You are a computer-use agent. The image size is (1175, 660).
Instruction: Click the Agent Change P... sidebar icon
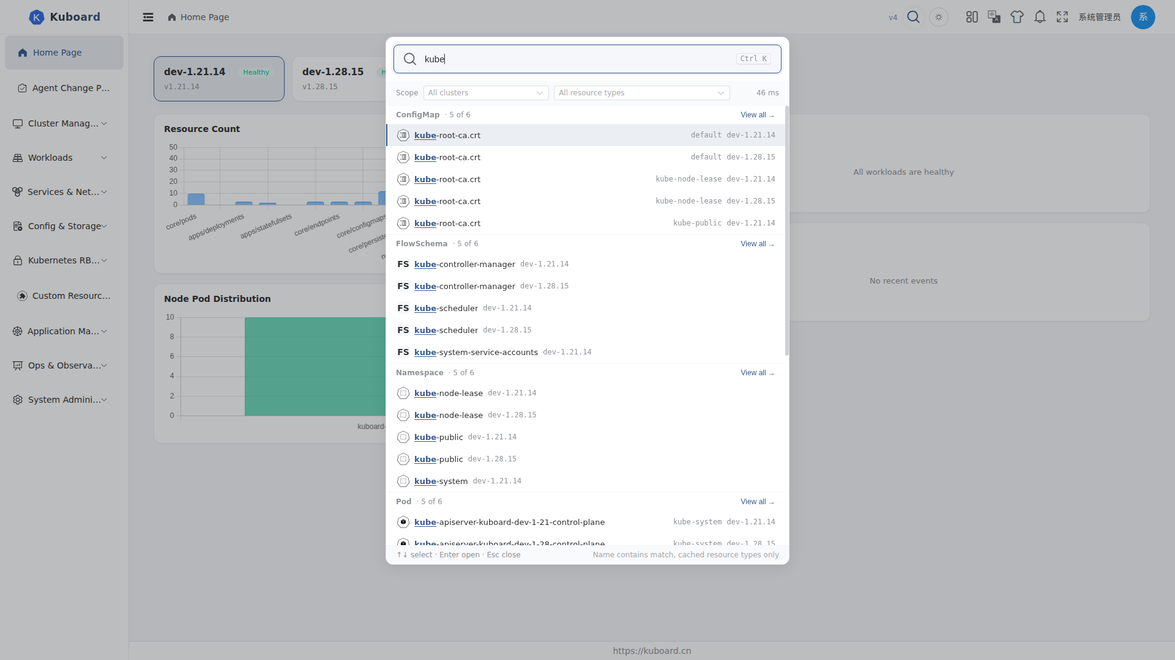pos(23,88)
